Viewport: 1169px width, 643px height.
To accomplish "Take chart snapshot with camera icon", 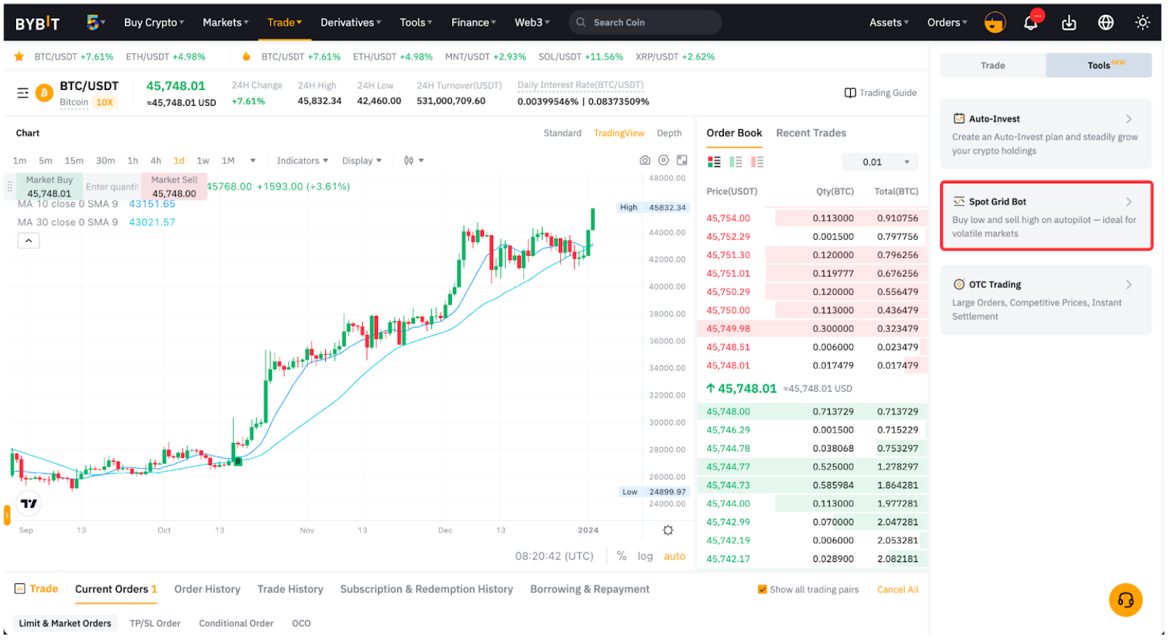I will coord(644,160).
